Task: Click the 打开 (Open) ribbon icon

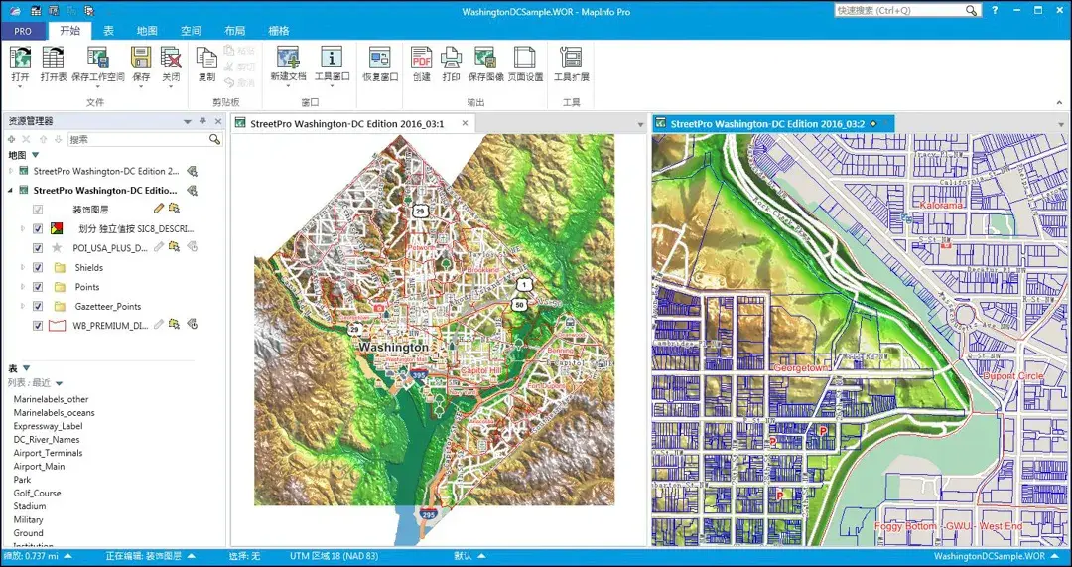Action: [x=21, y=58]
